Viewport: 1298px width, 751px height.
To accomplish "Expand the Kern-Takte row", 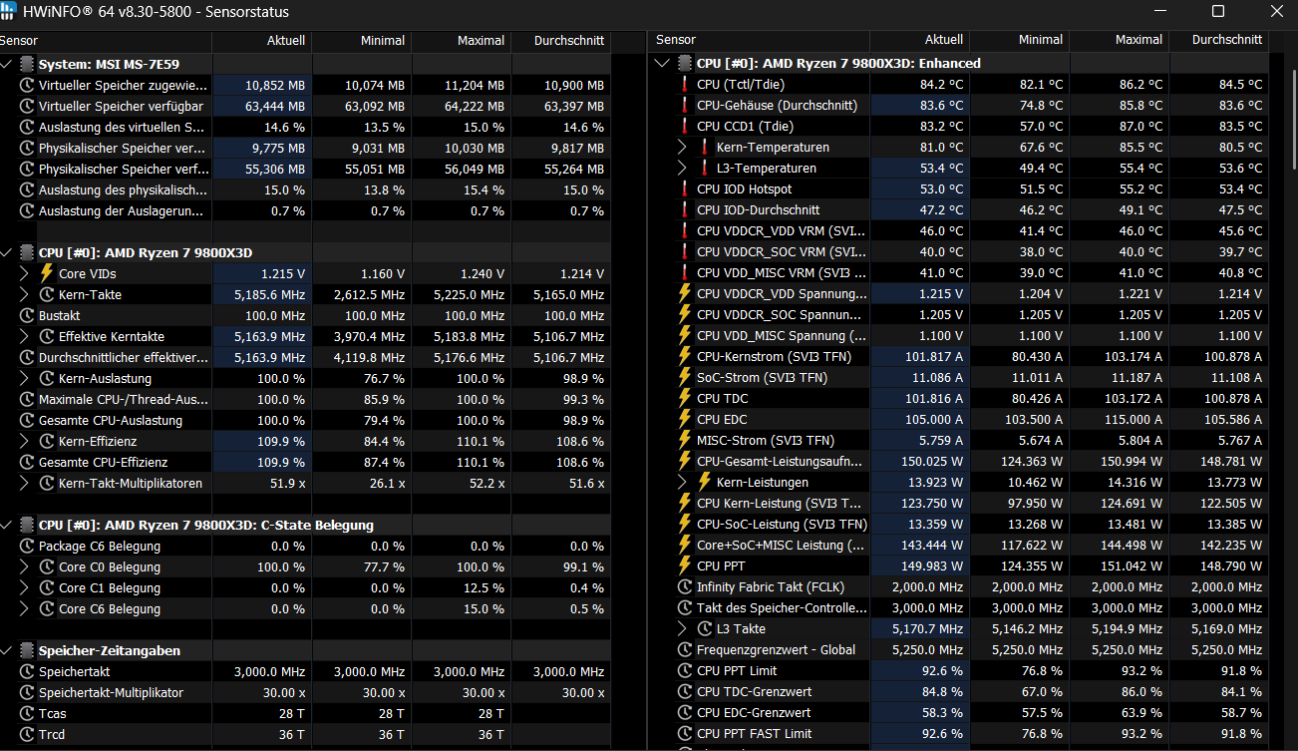I will [x=26, y=294].
